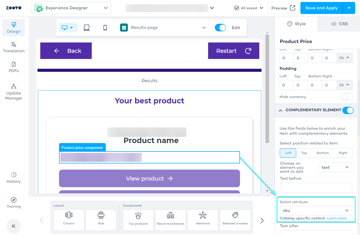The height and width of the screenshot is (235, 360).
Task: Open the PDFs sidebar section
Action: 14,67
